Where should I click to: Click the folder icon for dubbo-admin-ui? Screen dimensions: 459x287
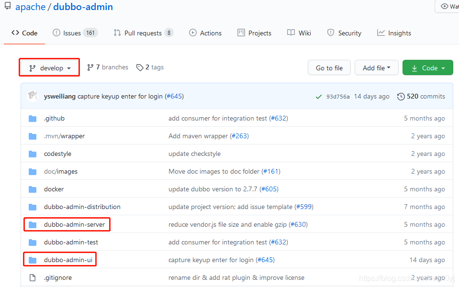pyautogui.click(x=33, y=260)
